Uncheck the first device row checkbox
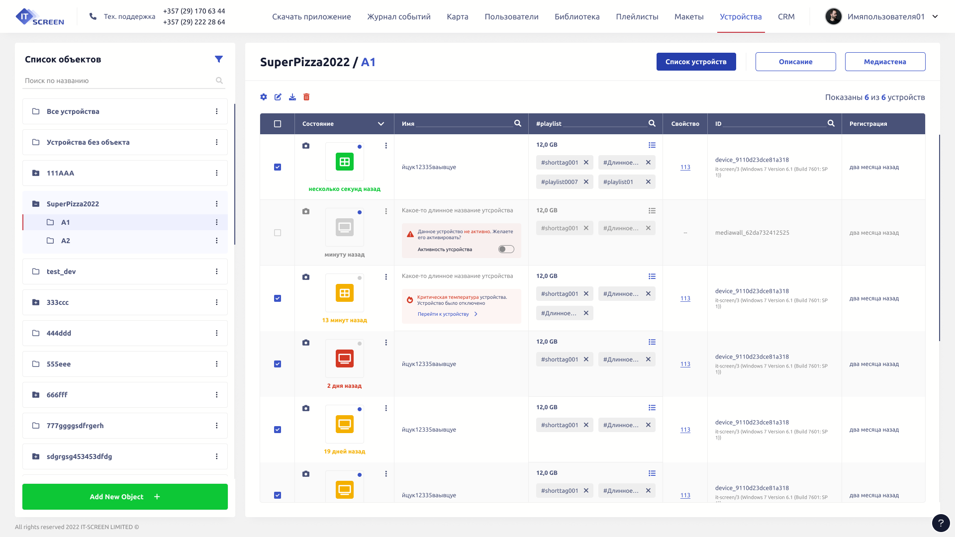 (x=278, y=167)
